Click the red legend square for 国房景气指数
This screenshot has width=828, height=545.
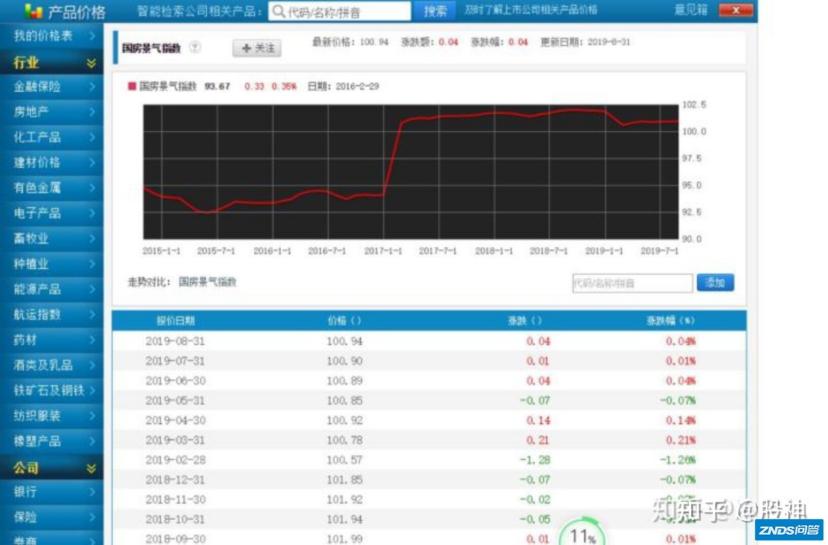tap(133, 86)
